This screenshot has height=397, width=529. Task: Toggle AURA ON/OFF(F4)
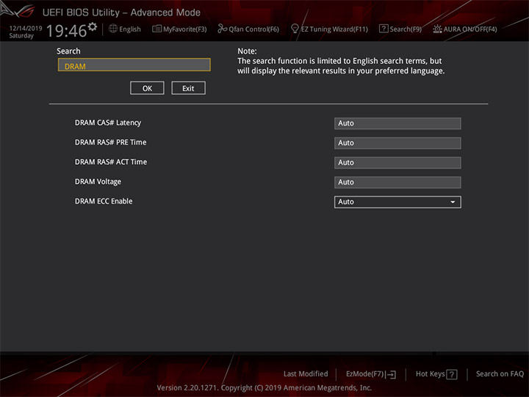pos(465,29)
